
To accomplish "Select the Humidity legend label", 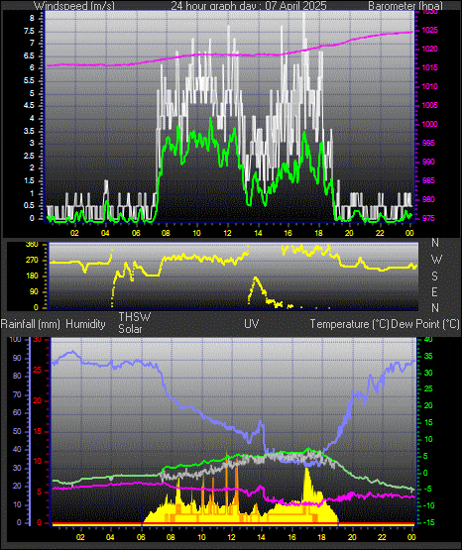I will 85,324.
